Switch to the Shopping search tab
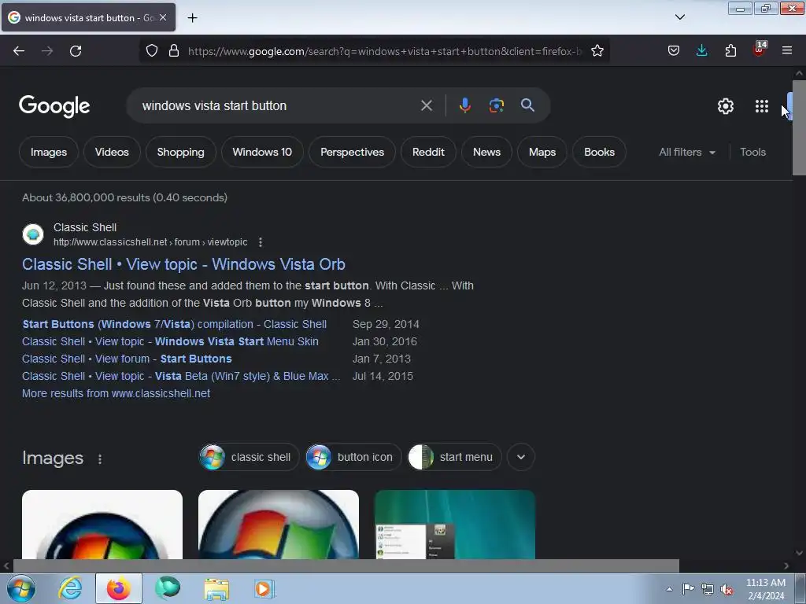Image resolution: width=806 pixels, height=604 pixels. click(x=180, y=152)
